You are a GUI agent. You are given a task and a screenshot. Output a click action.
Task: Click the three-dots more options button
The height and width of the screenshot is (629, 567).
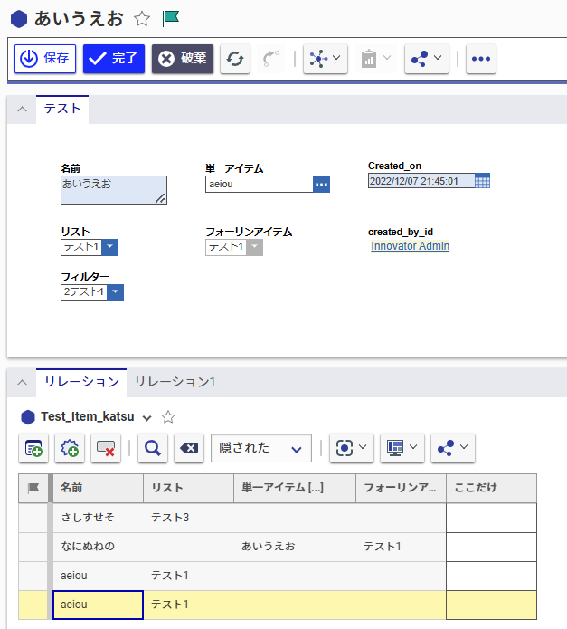click(480, 59)
